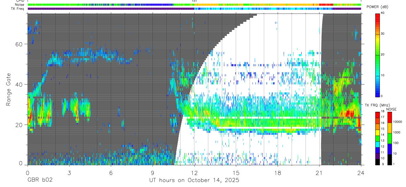Screen dimensions: 406x187
Task: Click the blue 11–12 MHz TX FRQ swatch
Action: [378, 150]
